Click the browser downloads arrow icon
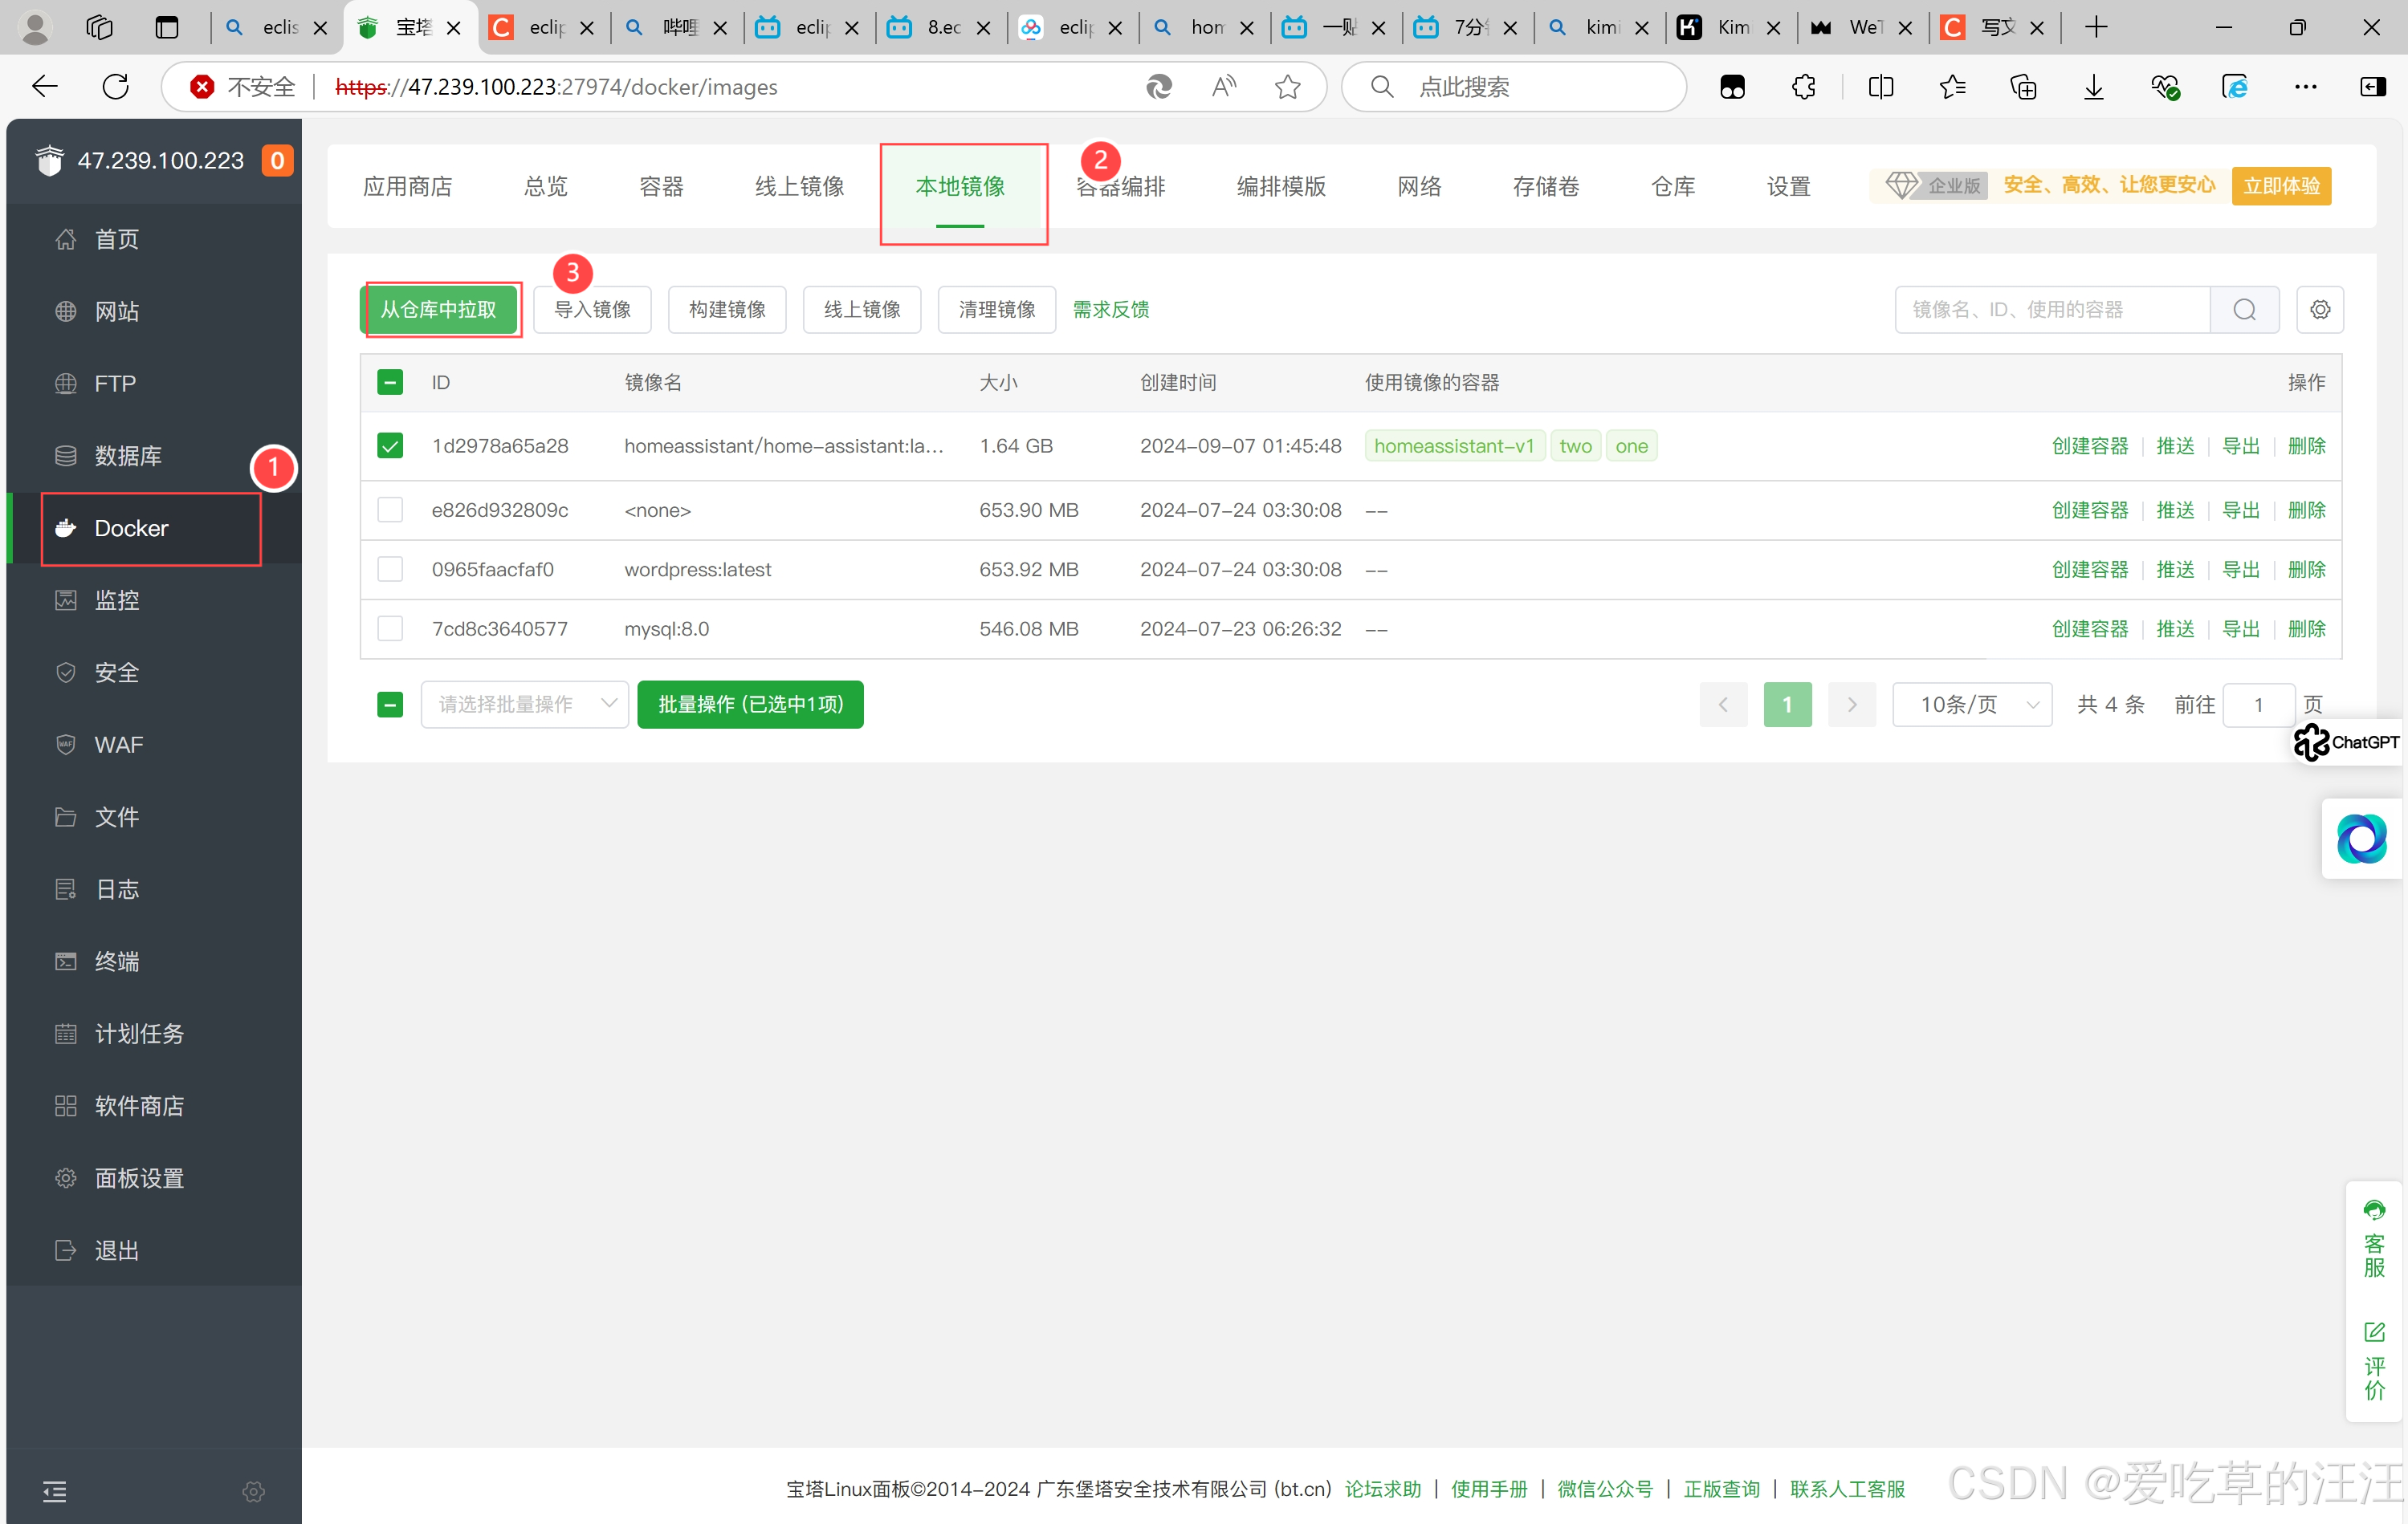Screen dimensions: 2408x1524 coord(2093,87)
